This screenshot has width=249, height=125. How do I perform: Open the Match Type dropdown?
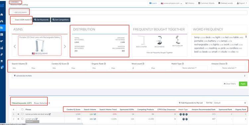(189, 68)
